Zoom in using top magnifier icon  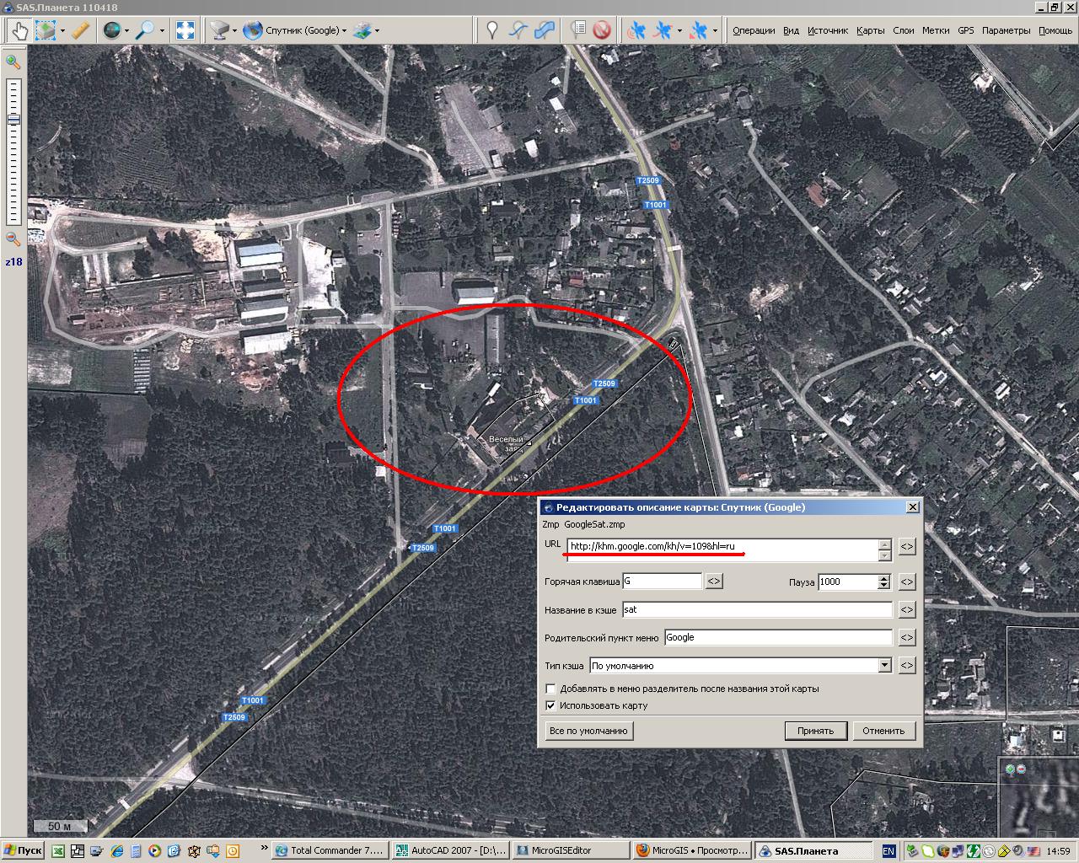click(13, 62)
